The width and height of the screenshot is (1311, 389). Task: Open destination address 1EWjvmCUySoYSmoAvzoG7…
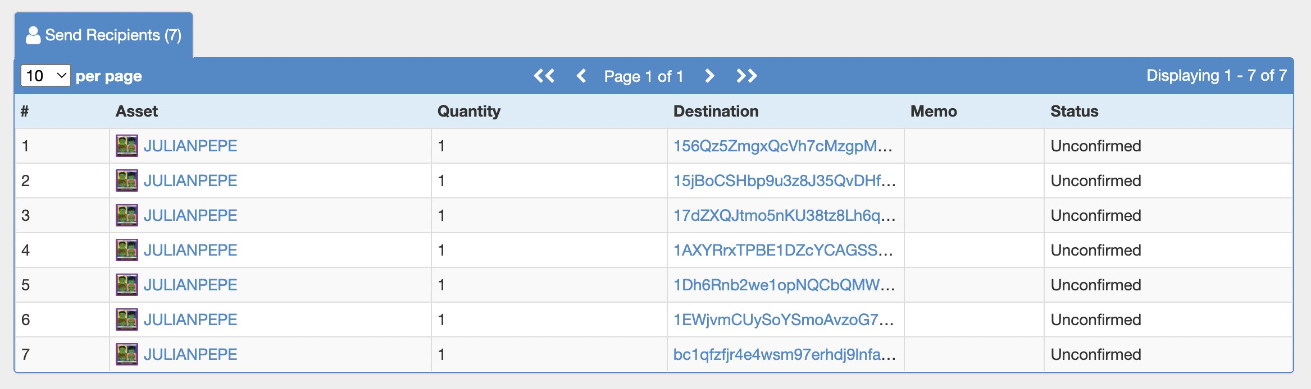point(784,319)
